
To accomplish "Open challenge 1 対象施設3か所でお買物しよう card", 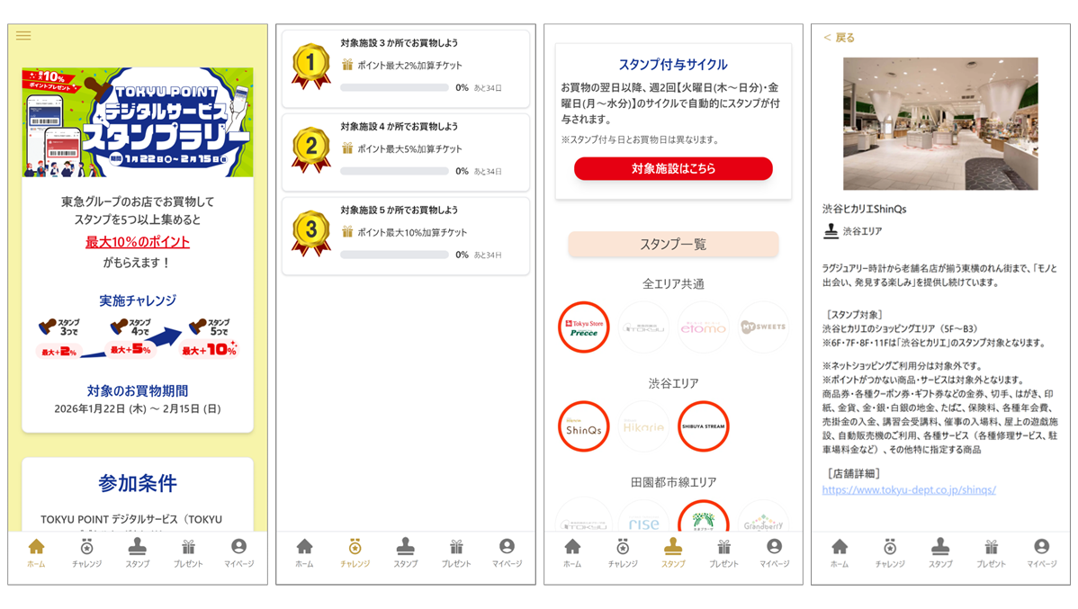I will 406,68.
